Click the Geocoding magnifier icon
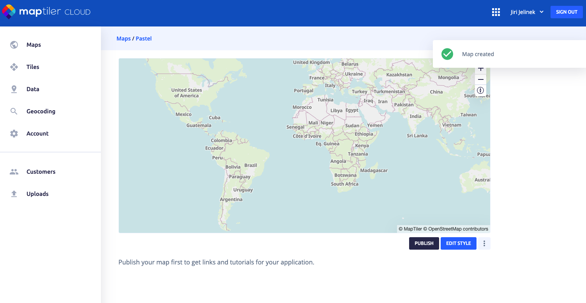Viewport: 586px width, 303px height. [x=14, y=111]
